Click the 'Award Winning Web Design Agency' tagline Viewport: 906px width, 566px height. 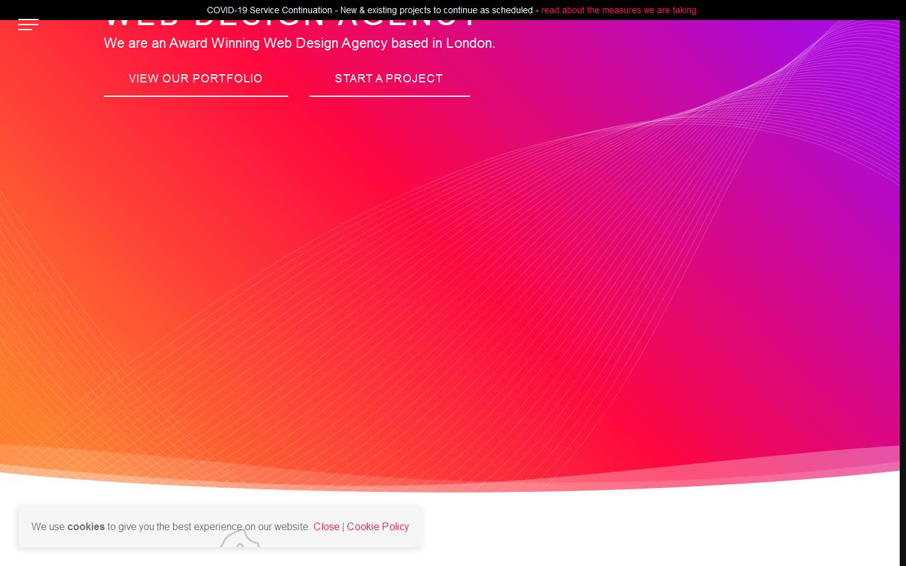(299, 43)
